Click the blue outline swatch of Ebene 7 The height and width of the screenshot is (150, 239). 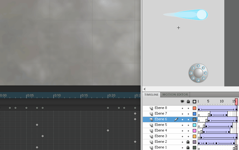[194, 114]
